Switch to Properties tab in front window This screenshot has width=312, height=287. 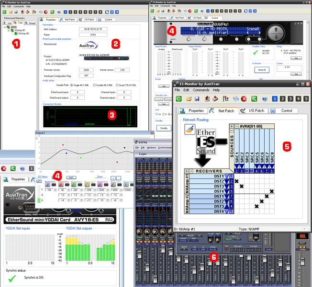coord(192,111)
